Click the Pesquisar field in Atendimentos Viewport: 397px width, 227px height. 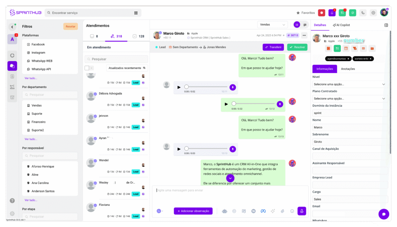point(116,59)
